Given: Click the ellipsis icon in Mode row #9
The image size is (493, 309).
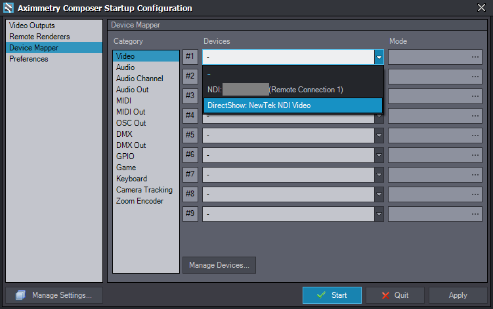Looking at the screenshot, I should [475, 214].
